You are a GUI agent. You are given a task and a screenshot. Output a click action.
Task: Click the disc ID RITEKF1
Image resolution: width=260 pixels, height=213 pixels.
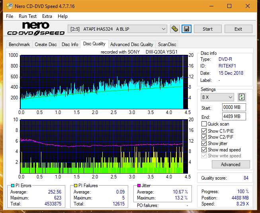coord(227,66)
